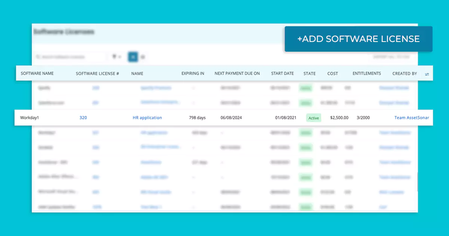Select the blue list view icon
This screenshot has width=449, height=236.
[133, 57]
